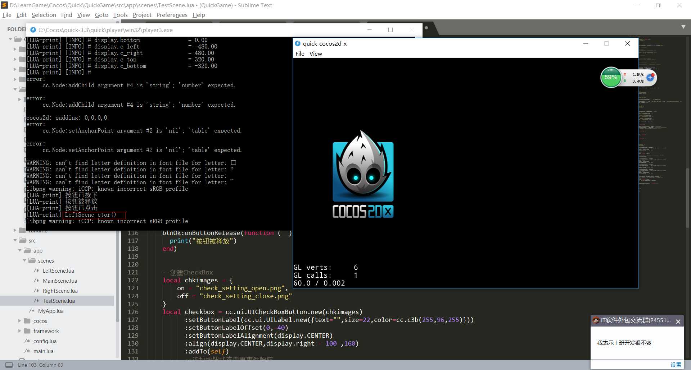This screenshot has width=691, height=370.
Task: Click the unsaved-file dot on the editor tab
Action: pyautogui.click(x=426, y=28)
